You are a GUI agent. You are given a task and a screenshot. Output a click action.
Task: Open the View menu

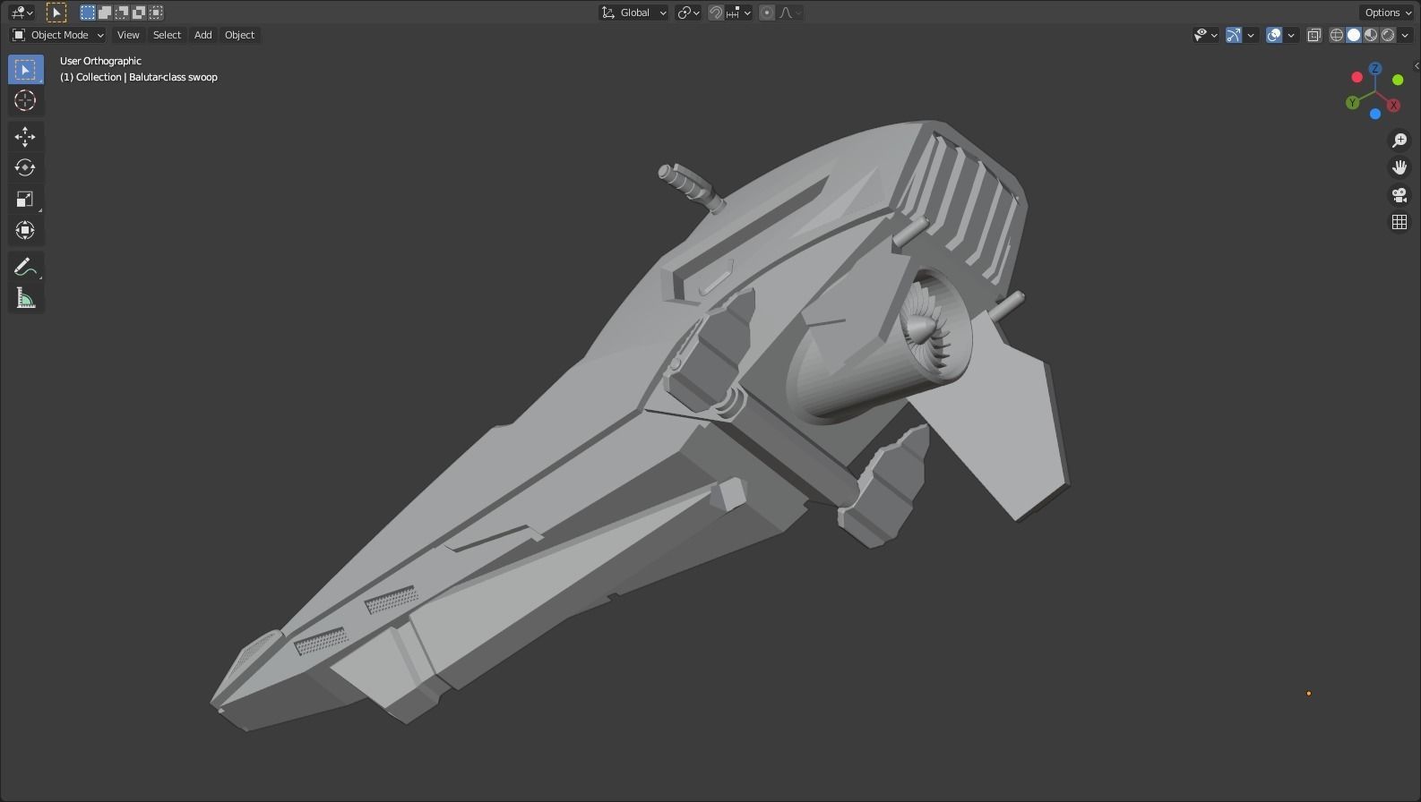(x=128, y=35)
